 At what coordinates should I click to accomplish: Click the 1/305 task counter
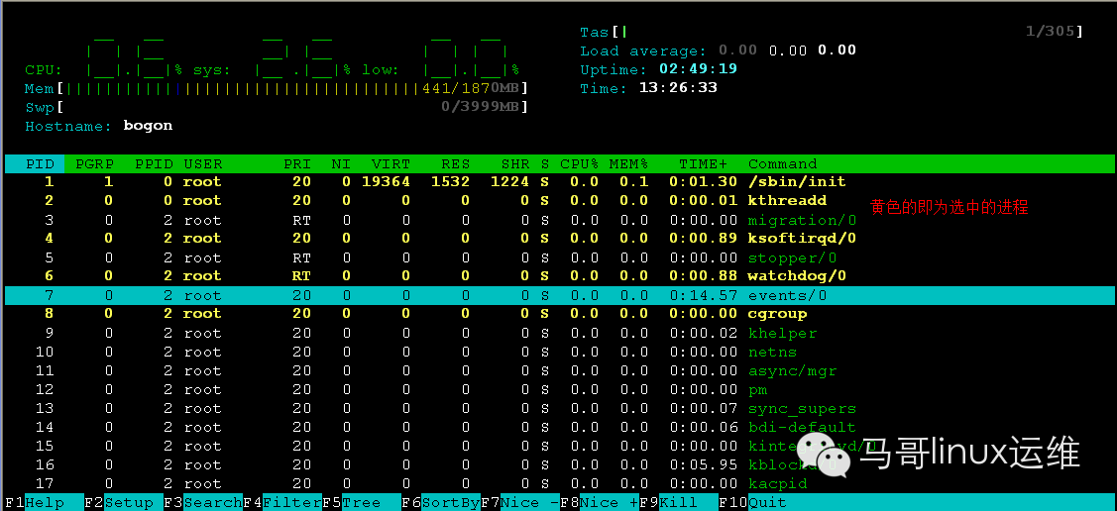1050,32
